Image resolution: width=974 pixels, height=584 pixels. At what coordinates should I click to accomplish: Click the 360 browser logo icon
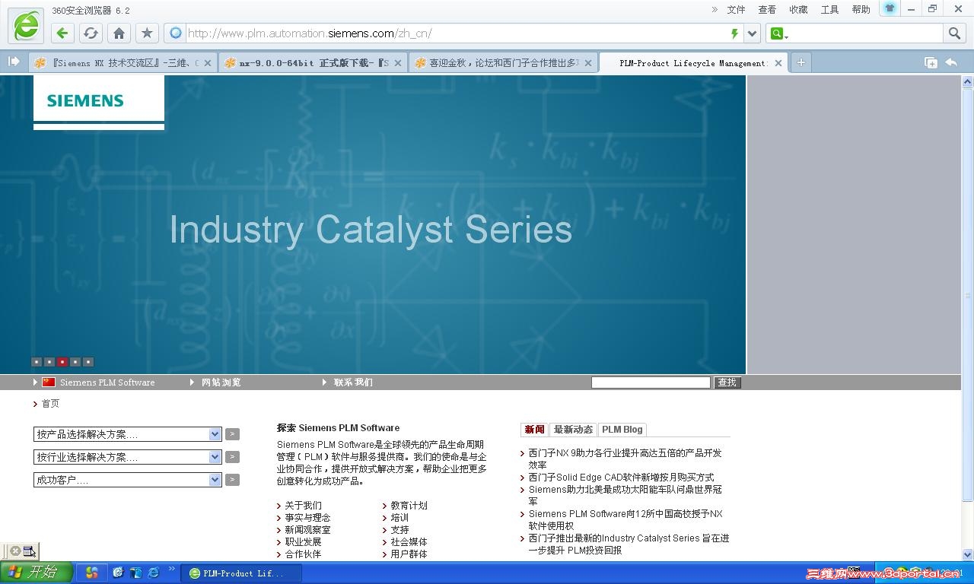(x=26, y=25)
